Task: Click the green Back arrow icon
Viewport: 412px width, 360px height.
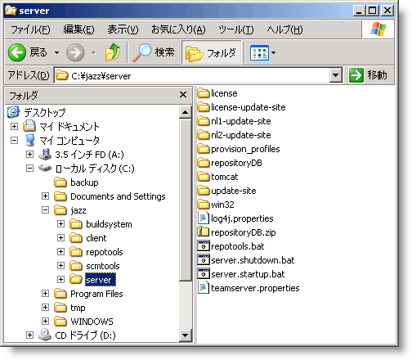Action: [x=17, y=52]
